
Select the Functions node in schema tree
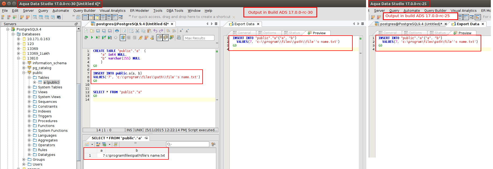[46, 126]
